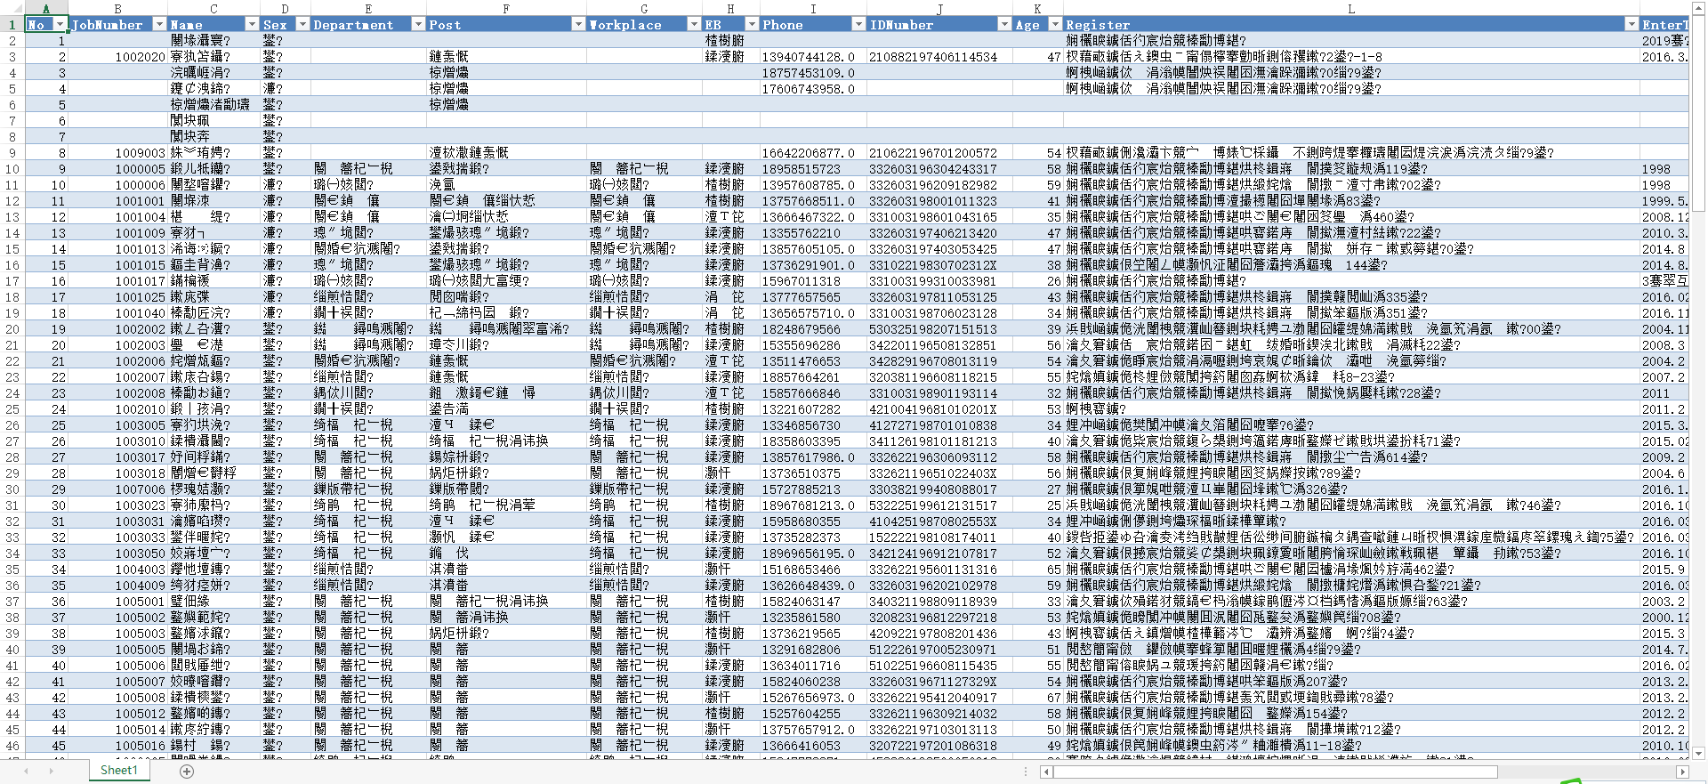Open the Age column filter dropdown
The image size is (1708, 784).
click(x=1055, y=25)
